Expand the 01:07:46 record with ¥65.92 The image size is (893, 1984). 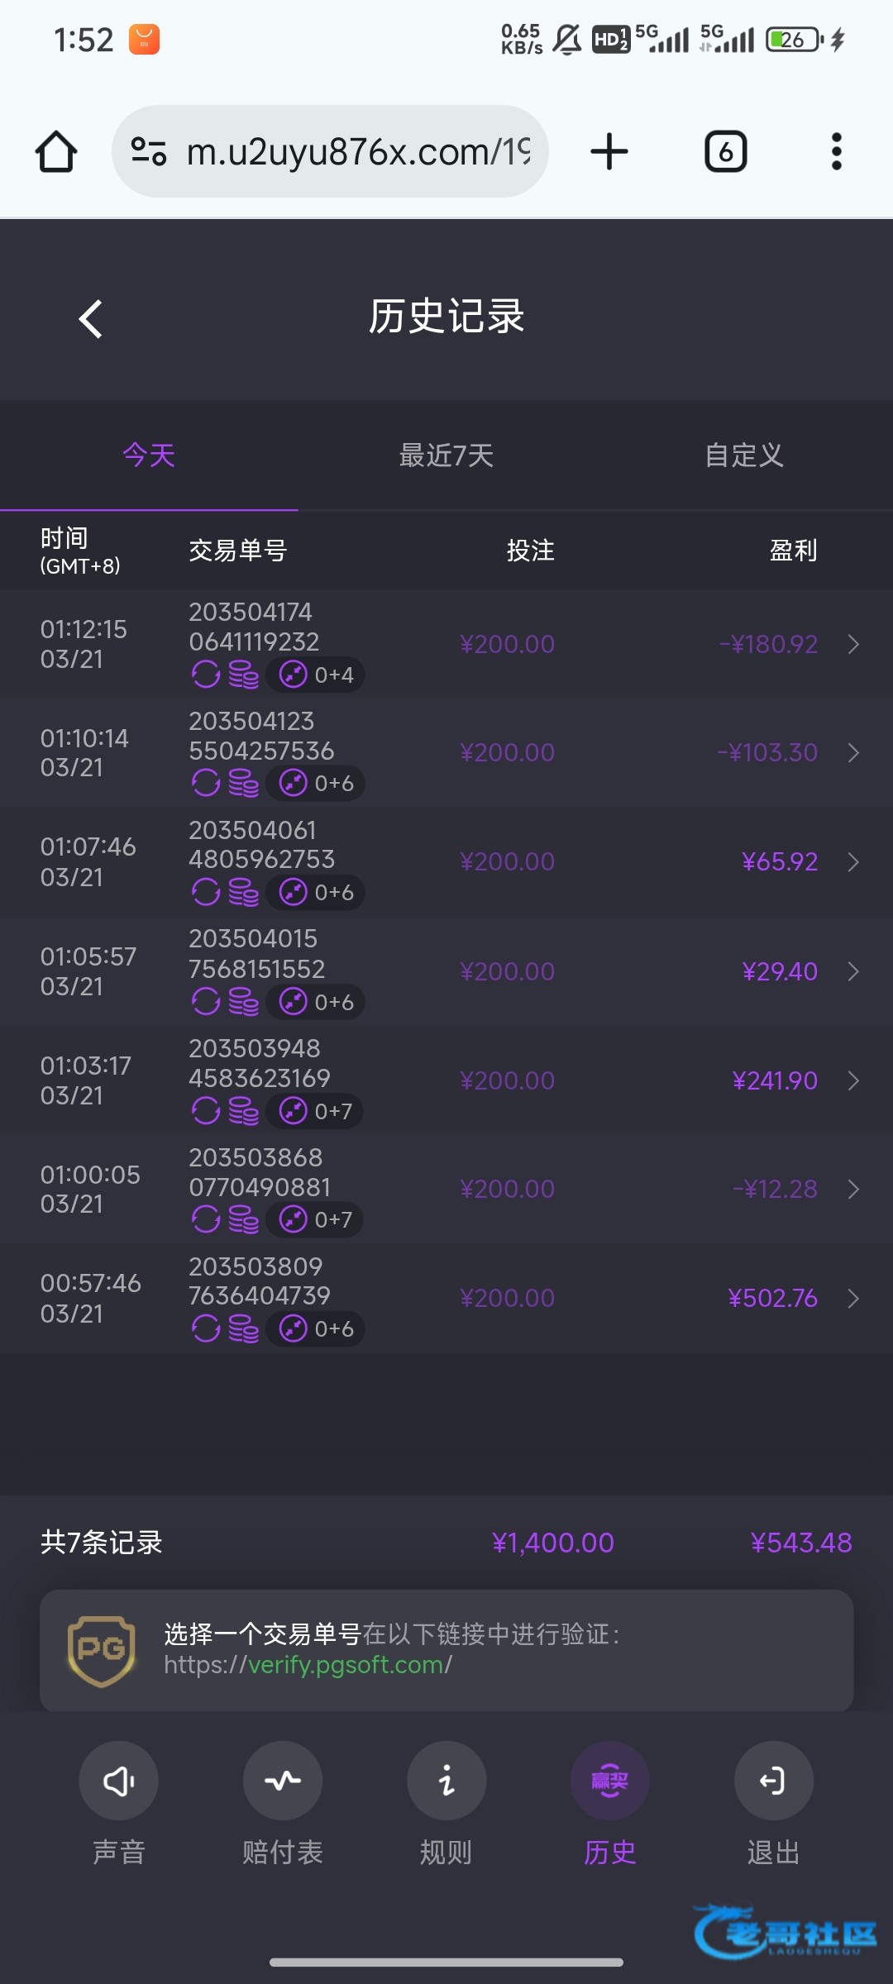[x=853, y=862]
